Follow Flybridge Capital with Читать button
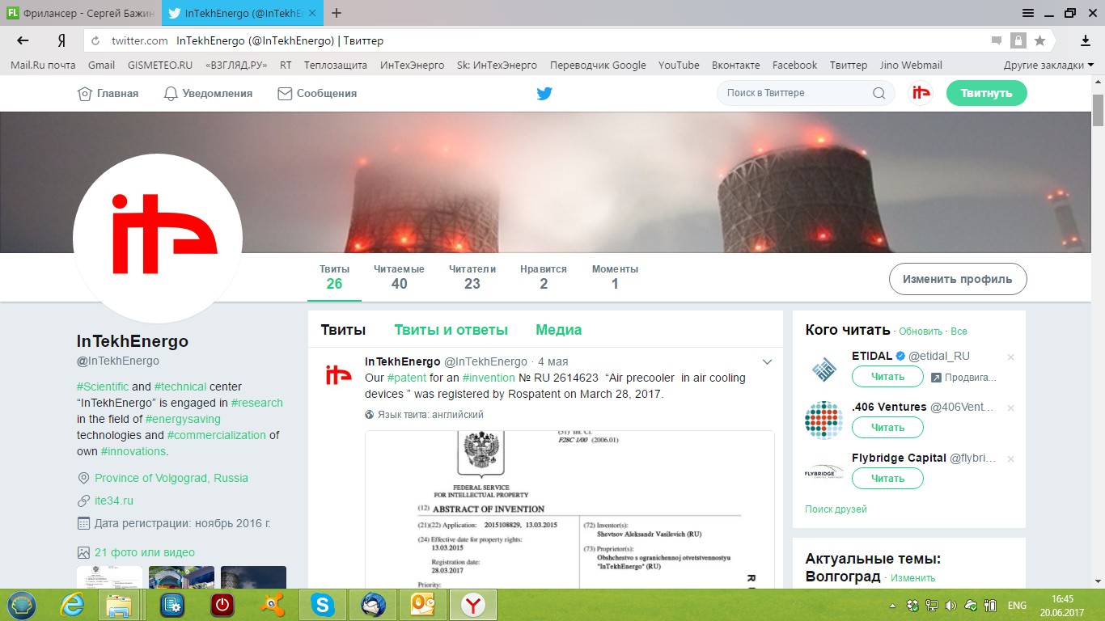 (887, 479)
